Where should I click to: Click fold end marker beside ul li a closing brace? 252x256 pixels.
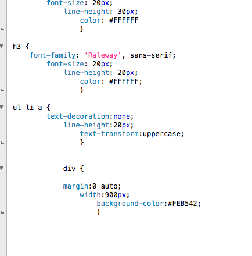[2, 143]
